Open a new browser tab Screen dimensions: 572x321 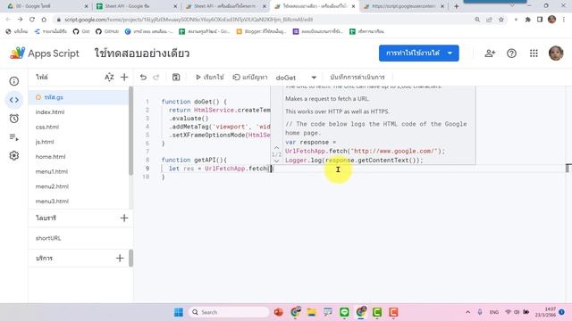tap(456, 6)
